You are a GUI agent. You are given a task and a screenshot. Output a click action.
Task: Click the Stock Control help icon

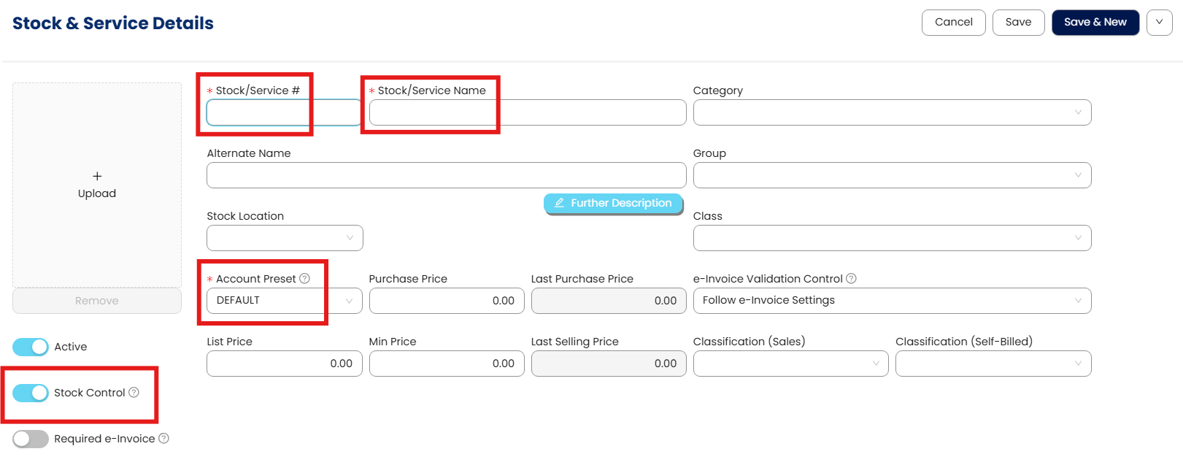pyautogui.click(x=134, y=392)
